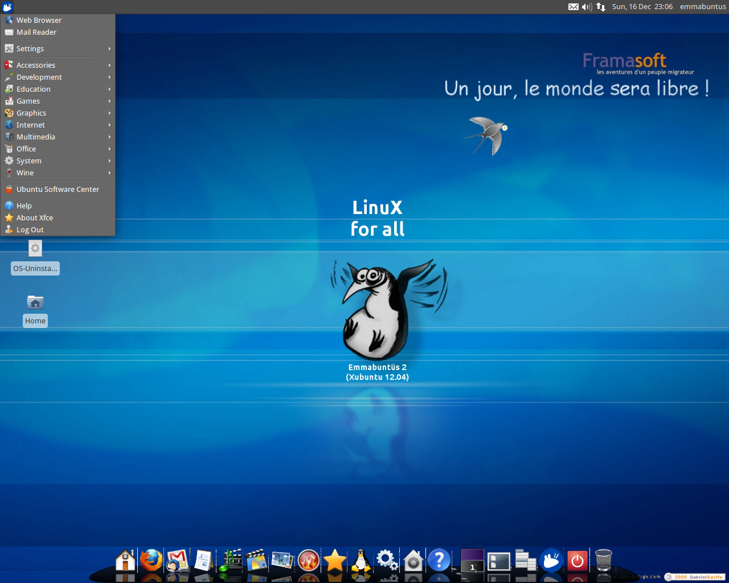Image resolution: width=729 pixels, height=583 pixels.
Task: Open the stacked windows list dock icon
Action: [525, 560]
